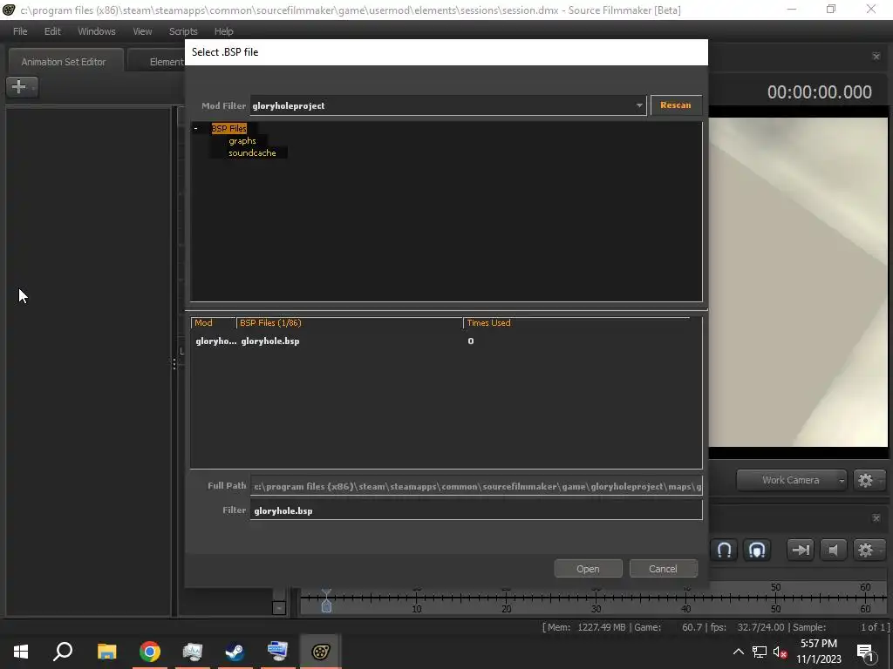Close the timeline panel with its X icon
This screenshot has height=669, width=893.
(876, 518)
